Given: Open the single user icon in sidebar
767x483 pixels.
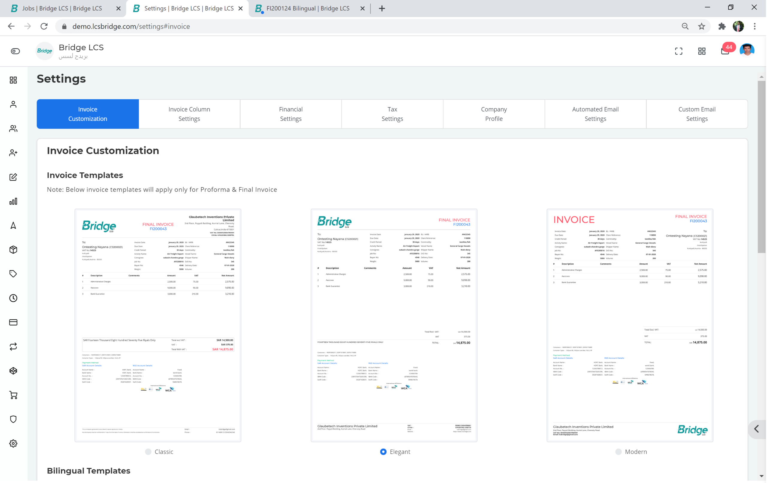Looking at the screenshot, I should tap(13, 104).
